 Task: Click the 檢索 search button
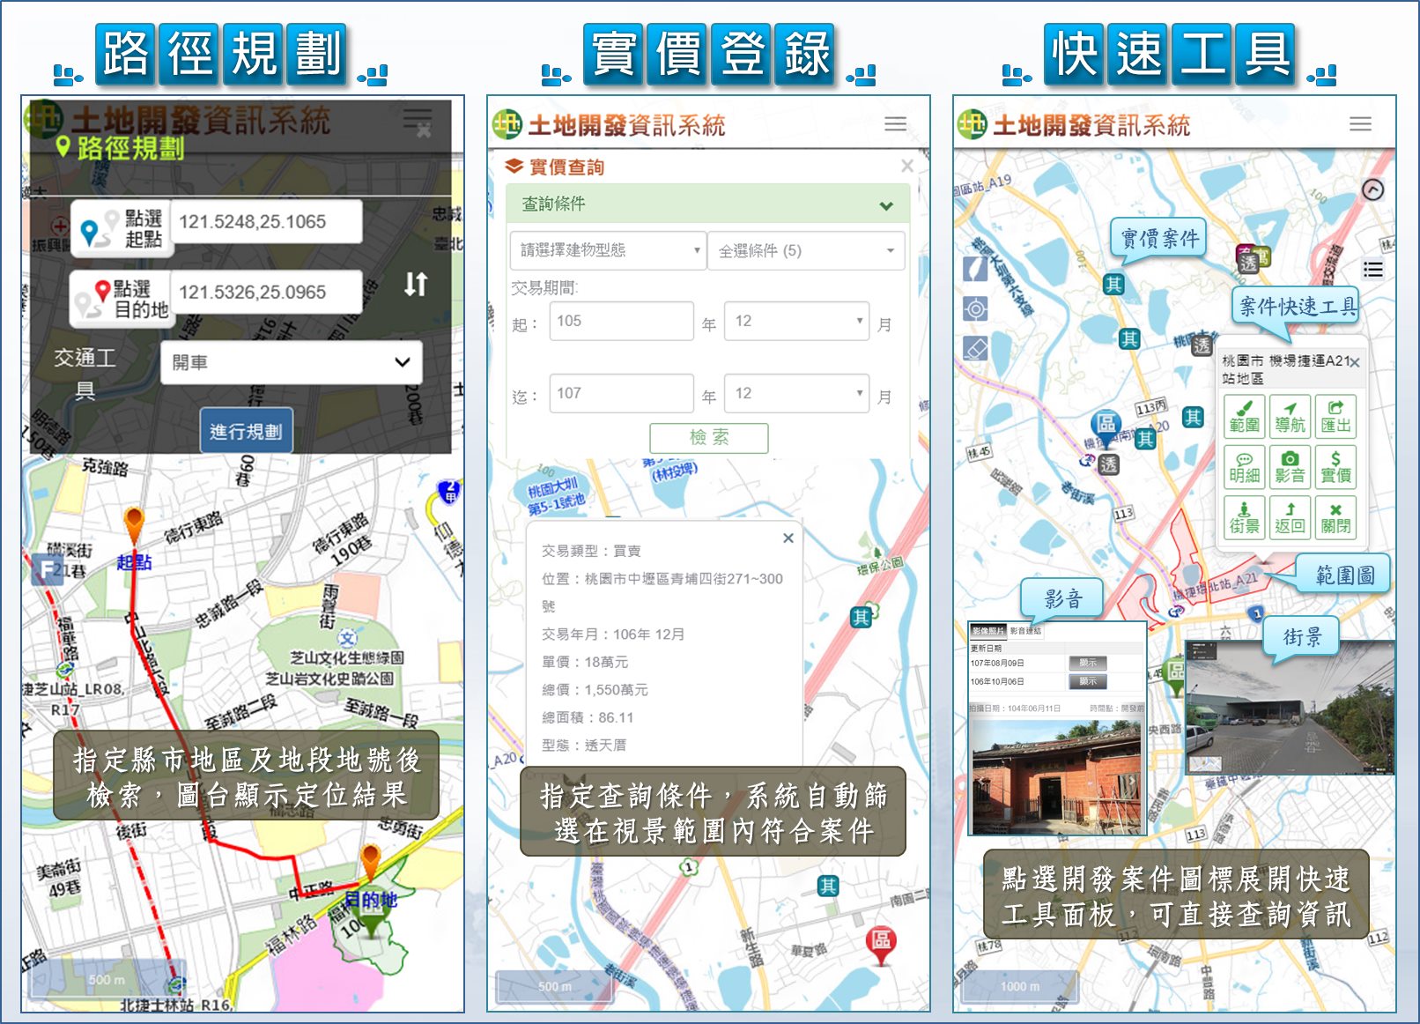(708, 437)
